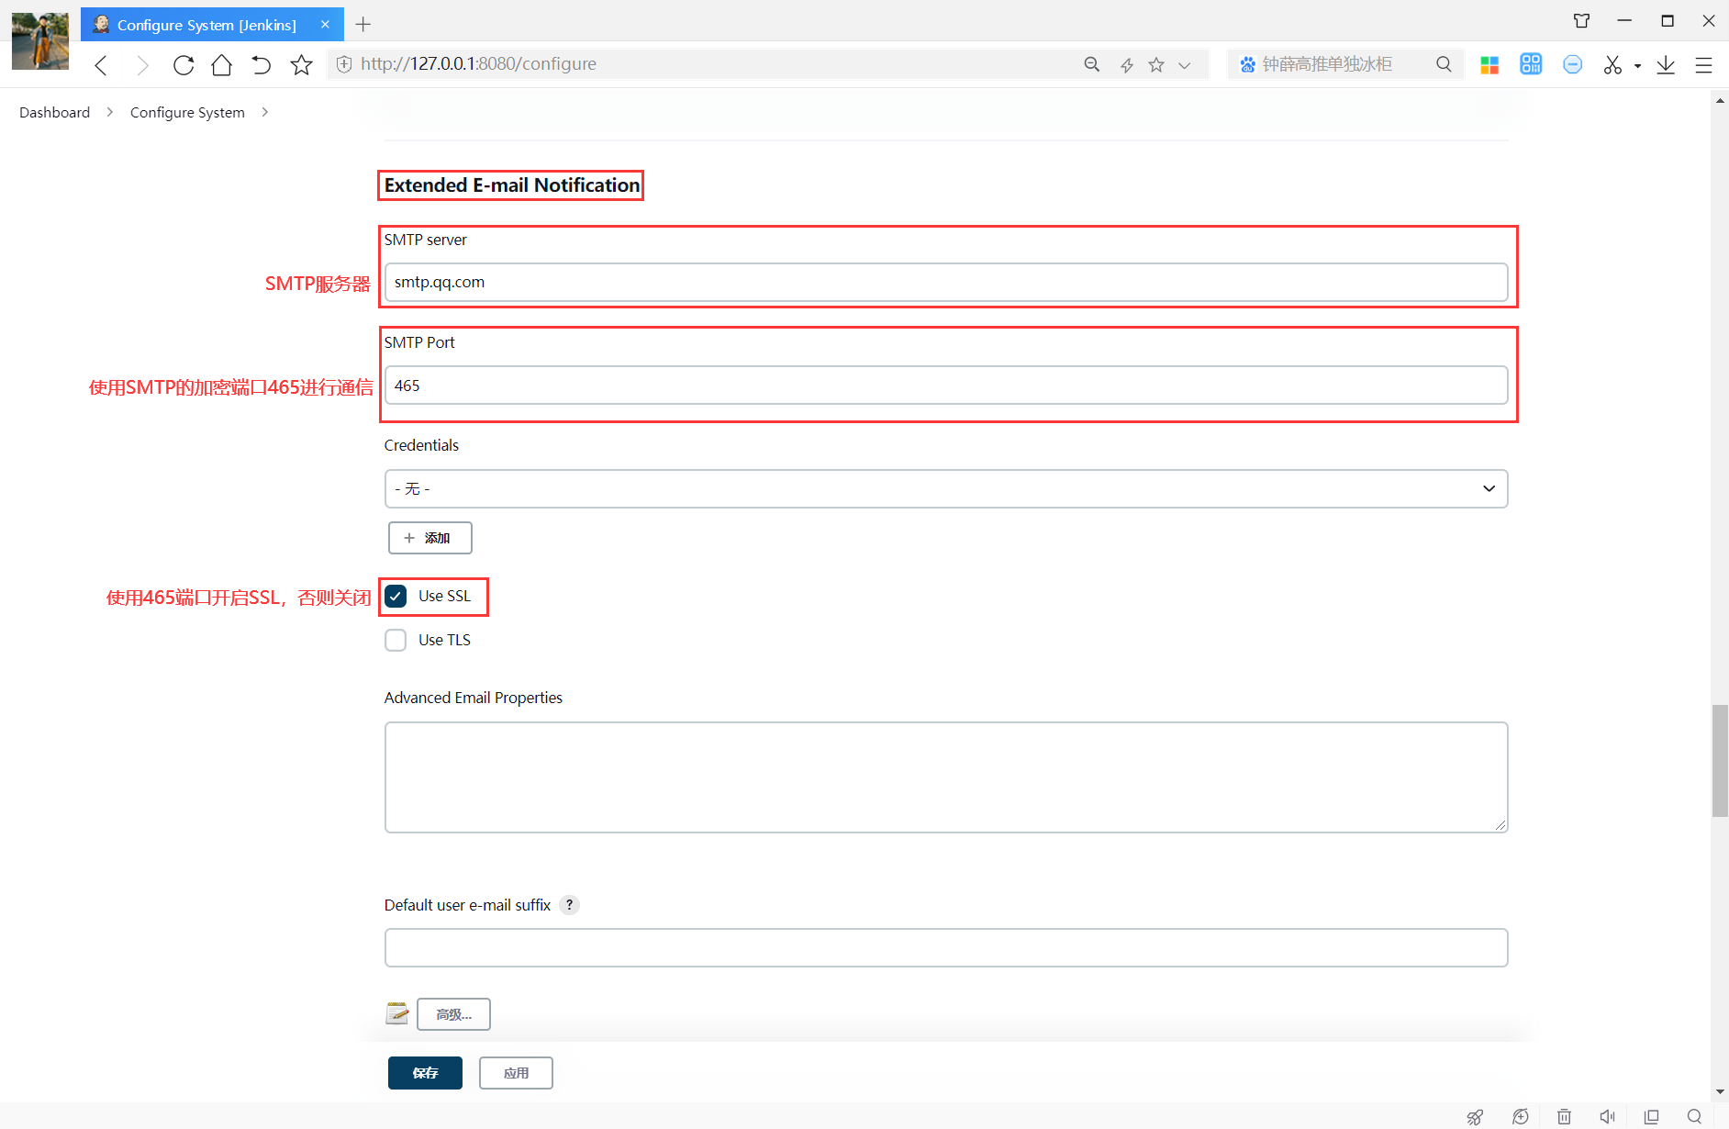Image resolution: width=1729 pixels, height=1129 pixels.
Task: Click the search magnifier in search box
Action: coord(1444,64)
